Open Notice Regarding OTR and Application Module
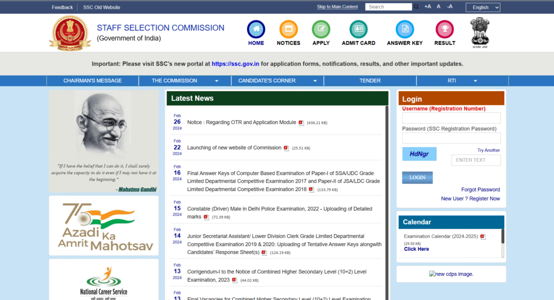Image resolution: width=554 pixels, height=300 pixels. [241, 122]
